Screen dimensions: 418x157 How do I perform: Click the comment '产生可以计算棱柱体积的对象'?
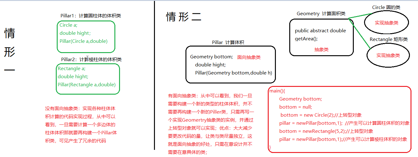click(377, 139)
